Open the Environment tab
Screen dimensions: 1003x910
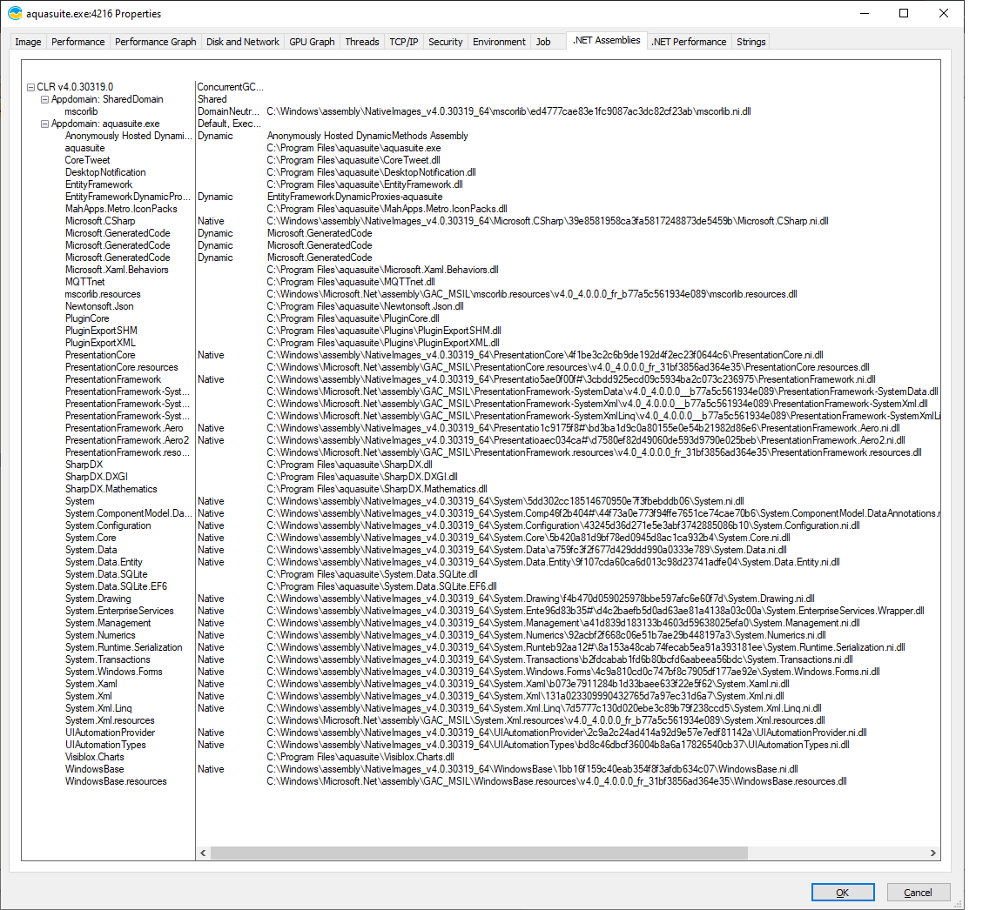click(x=499, y=42)
